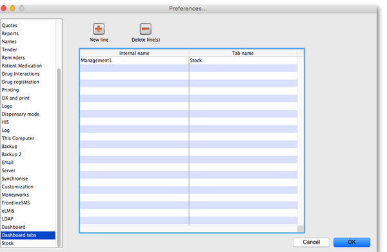
Task: Select Drug Interactions in sidebar
Action: click(21, 74)
